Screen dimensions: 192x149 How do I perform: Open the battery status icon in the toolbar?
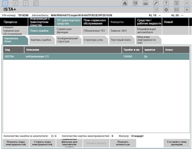click(x=145, y=3)
